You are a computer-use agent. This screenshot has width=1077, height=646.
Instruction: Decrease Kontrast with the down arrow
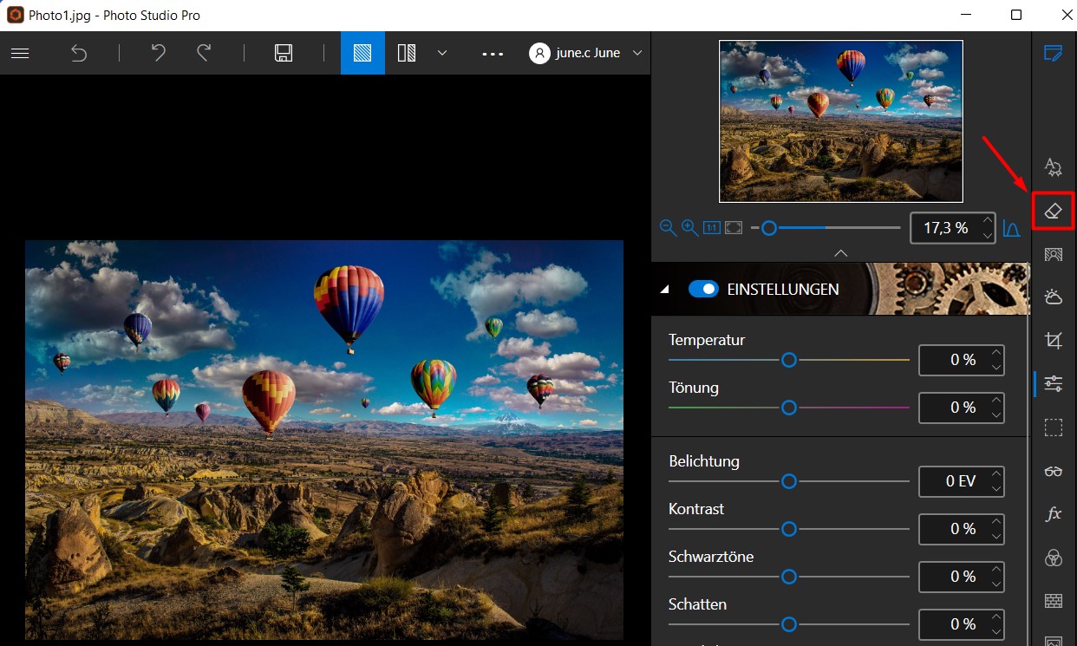tap(996, 535)
